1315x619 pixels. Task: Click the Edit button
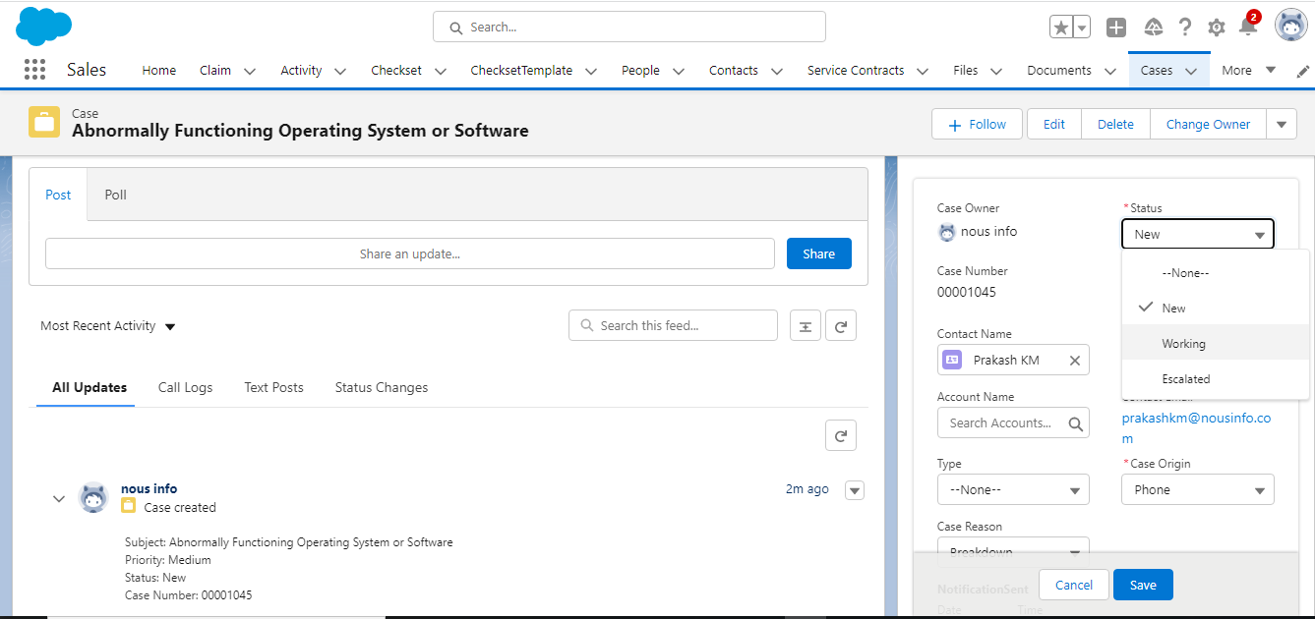pos(1054,125)
